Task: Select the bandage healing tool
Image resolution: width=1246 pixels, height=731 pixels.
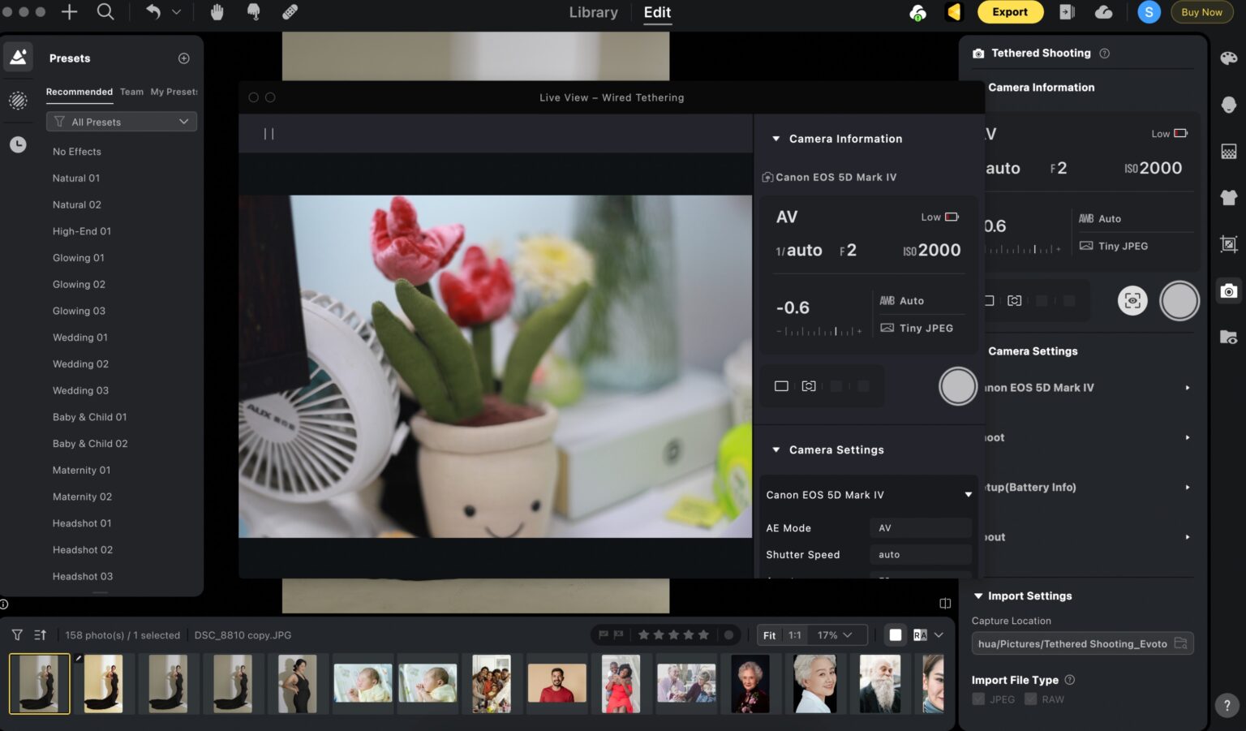Action: coord(290,12)
